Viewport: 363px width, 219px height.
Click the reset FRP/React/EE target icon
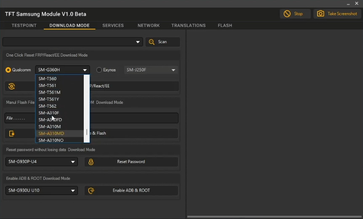[11, 87]
